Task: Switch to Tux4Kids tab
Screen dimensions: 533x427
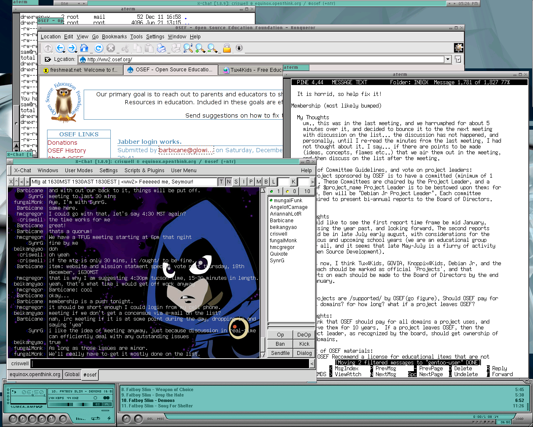Action: click(x=251, y=70)
